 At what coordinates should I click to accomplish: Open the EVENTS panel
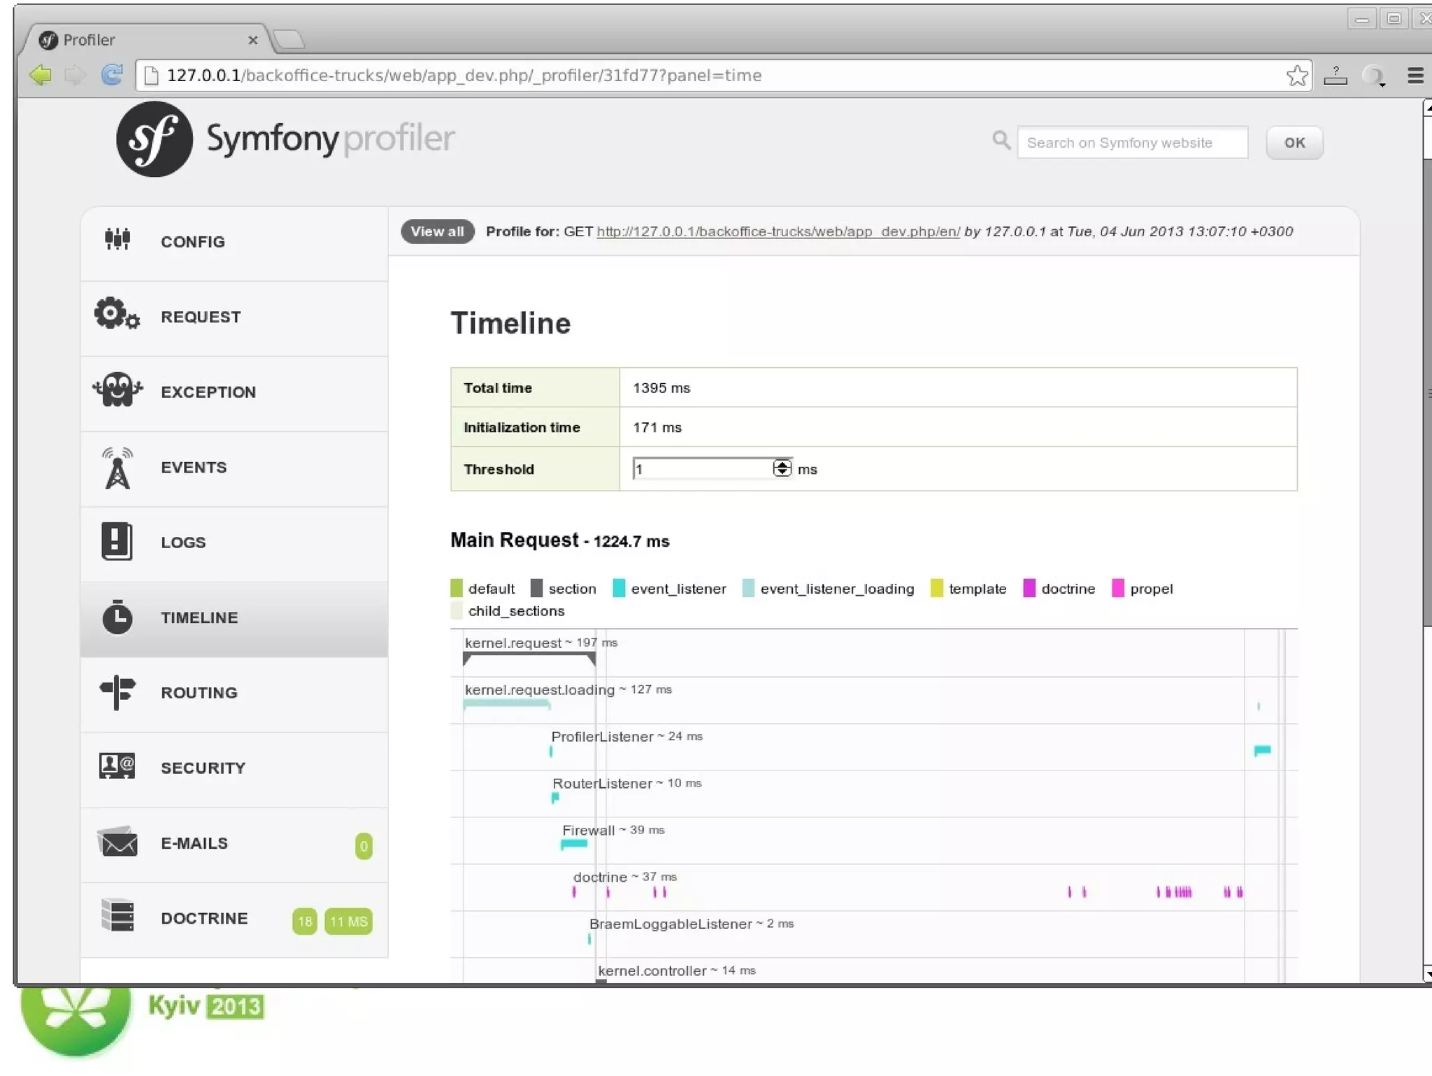234,468
